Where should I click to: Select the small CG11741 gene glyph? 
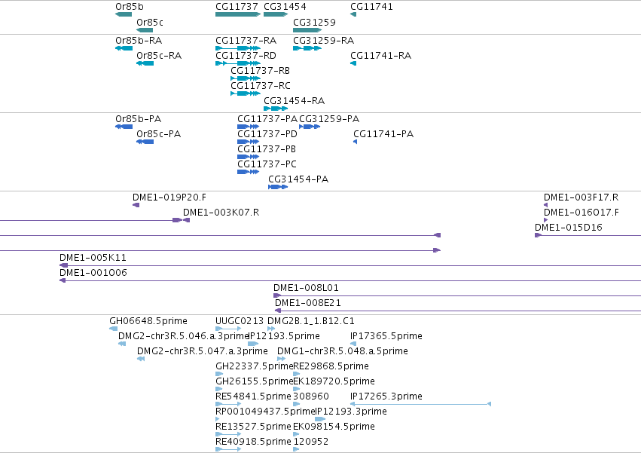click(353, 14)
